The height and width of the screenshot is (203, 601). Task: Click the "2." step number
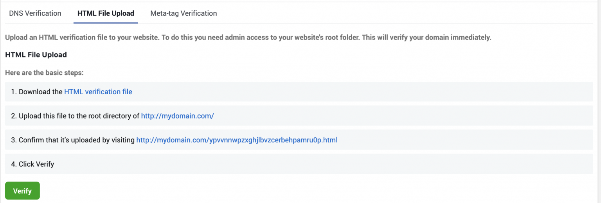coord(14,116)
